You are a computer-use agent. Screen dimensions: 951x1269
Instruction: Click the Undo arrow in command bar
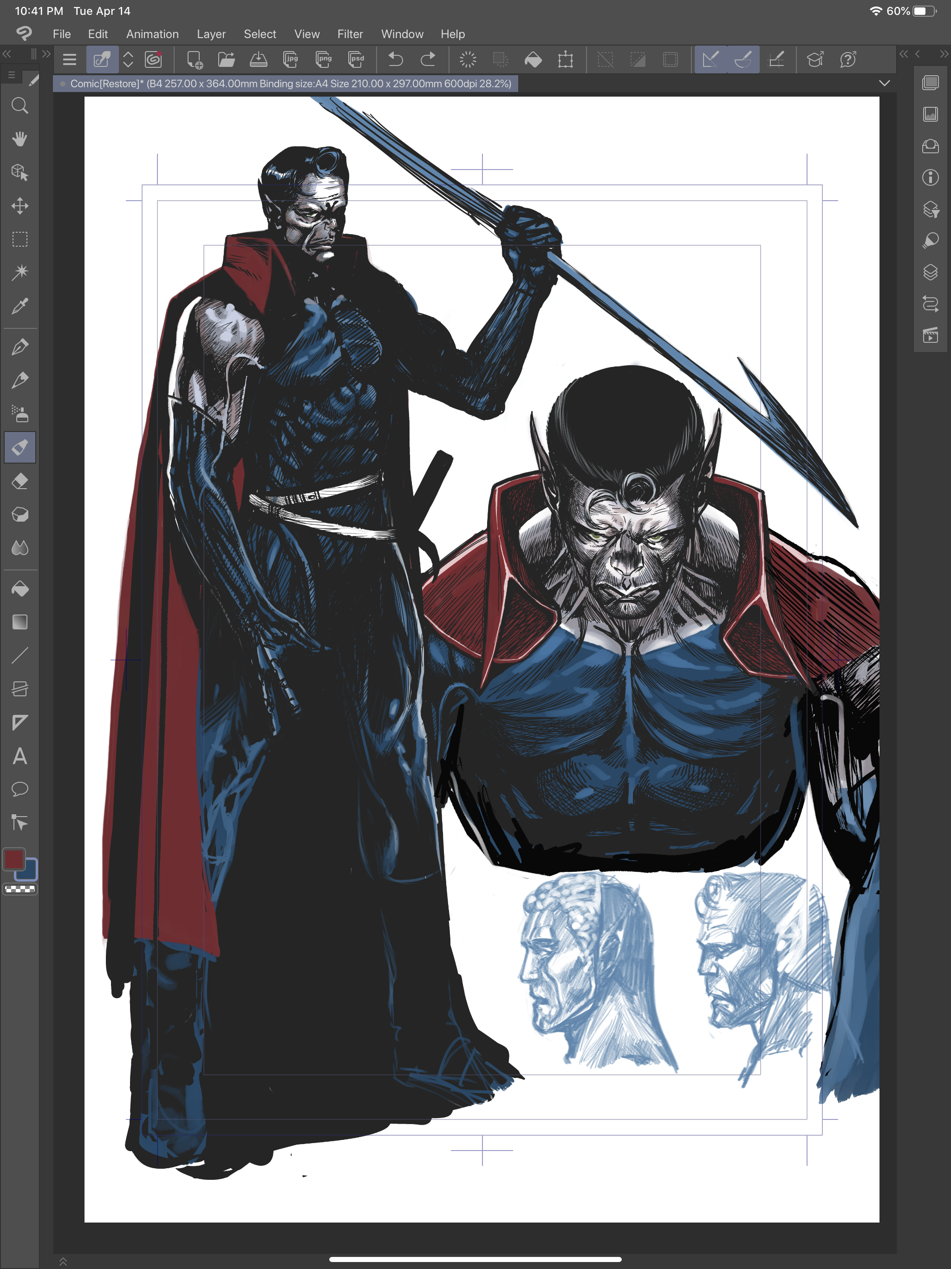(x=395, y=59)
